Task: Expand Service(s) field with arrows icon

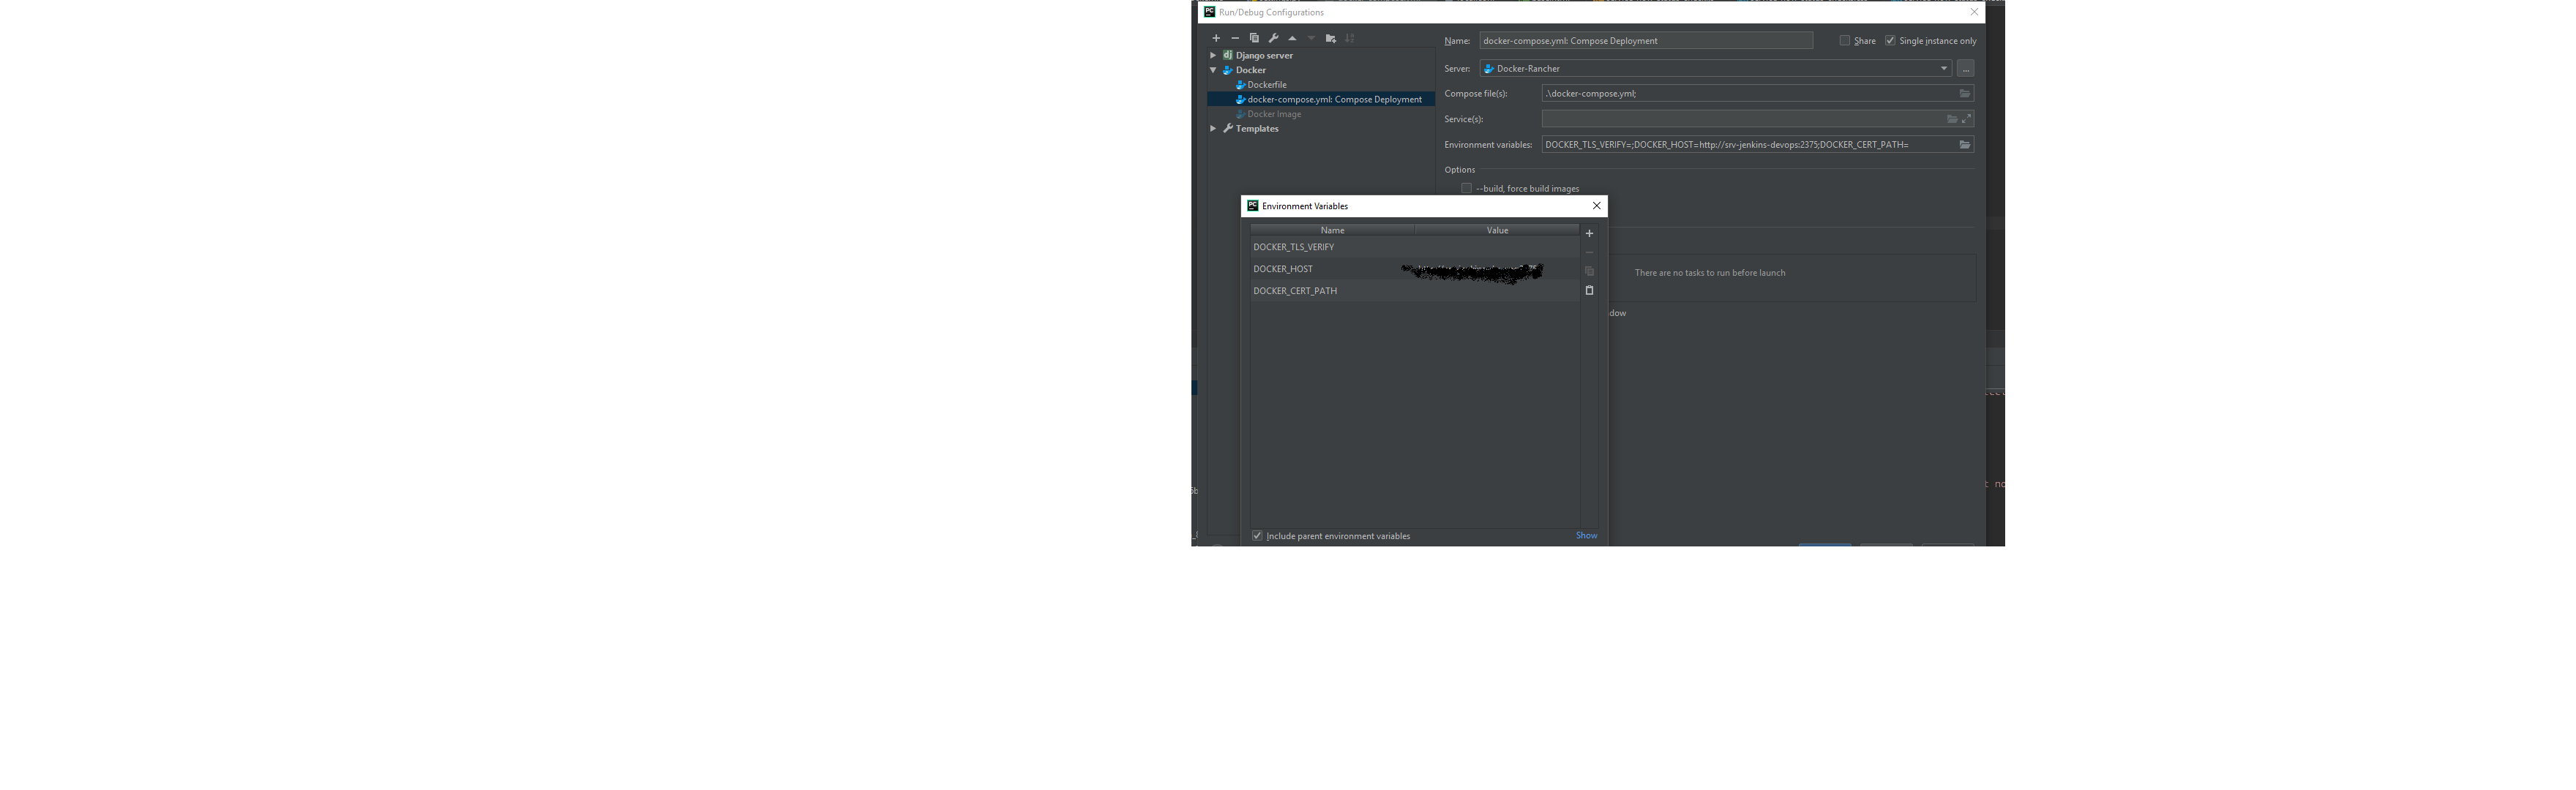Action: pyautogui.click(x=1966, y=119)
